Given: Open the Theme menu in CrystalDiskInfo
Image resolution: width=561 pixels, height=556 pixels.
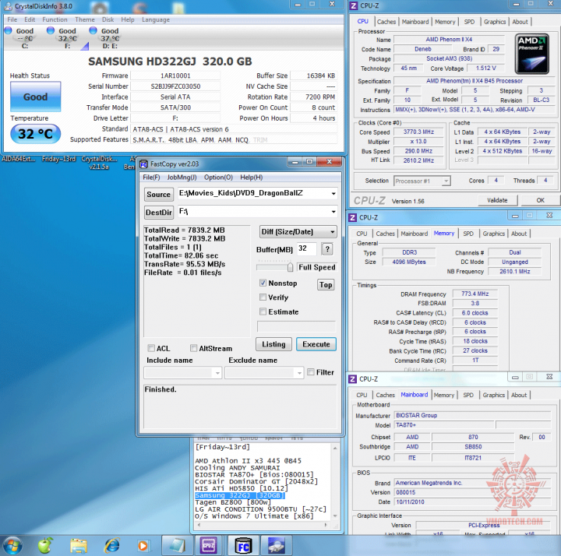Looking at the screenshot, I should tap(85, 19).
